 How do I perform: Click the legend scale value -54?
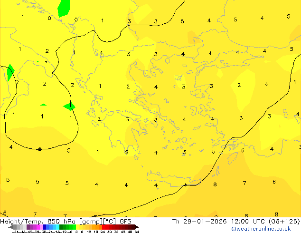15,232
